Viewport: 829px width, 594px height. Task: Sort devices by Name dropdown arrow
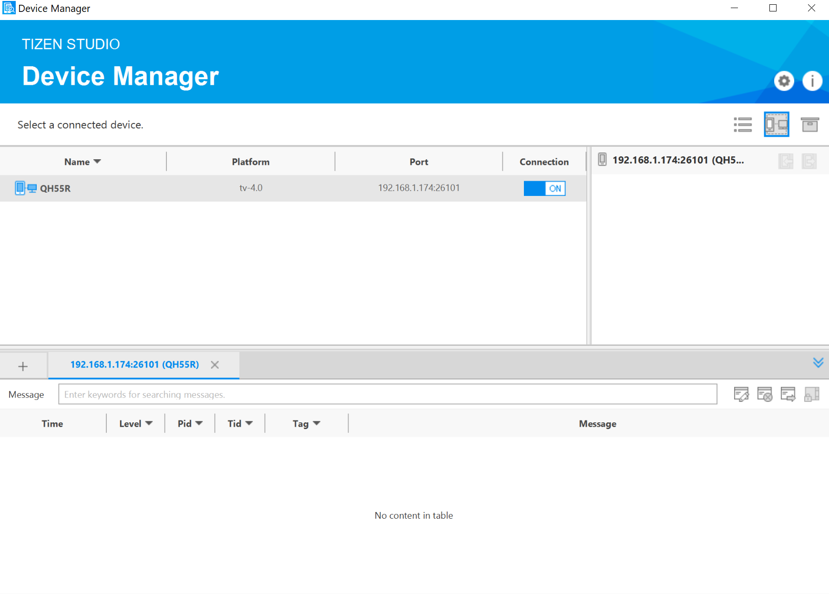97,162
